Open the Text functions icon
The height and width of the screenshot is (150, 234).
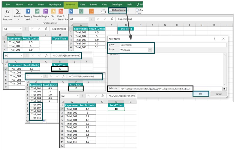[53, 11]
